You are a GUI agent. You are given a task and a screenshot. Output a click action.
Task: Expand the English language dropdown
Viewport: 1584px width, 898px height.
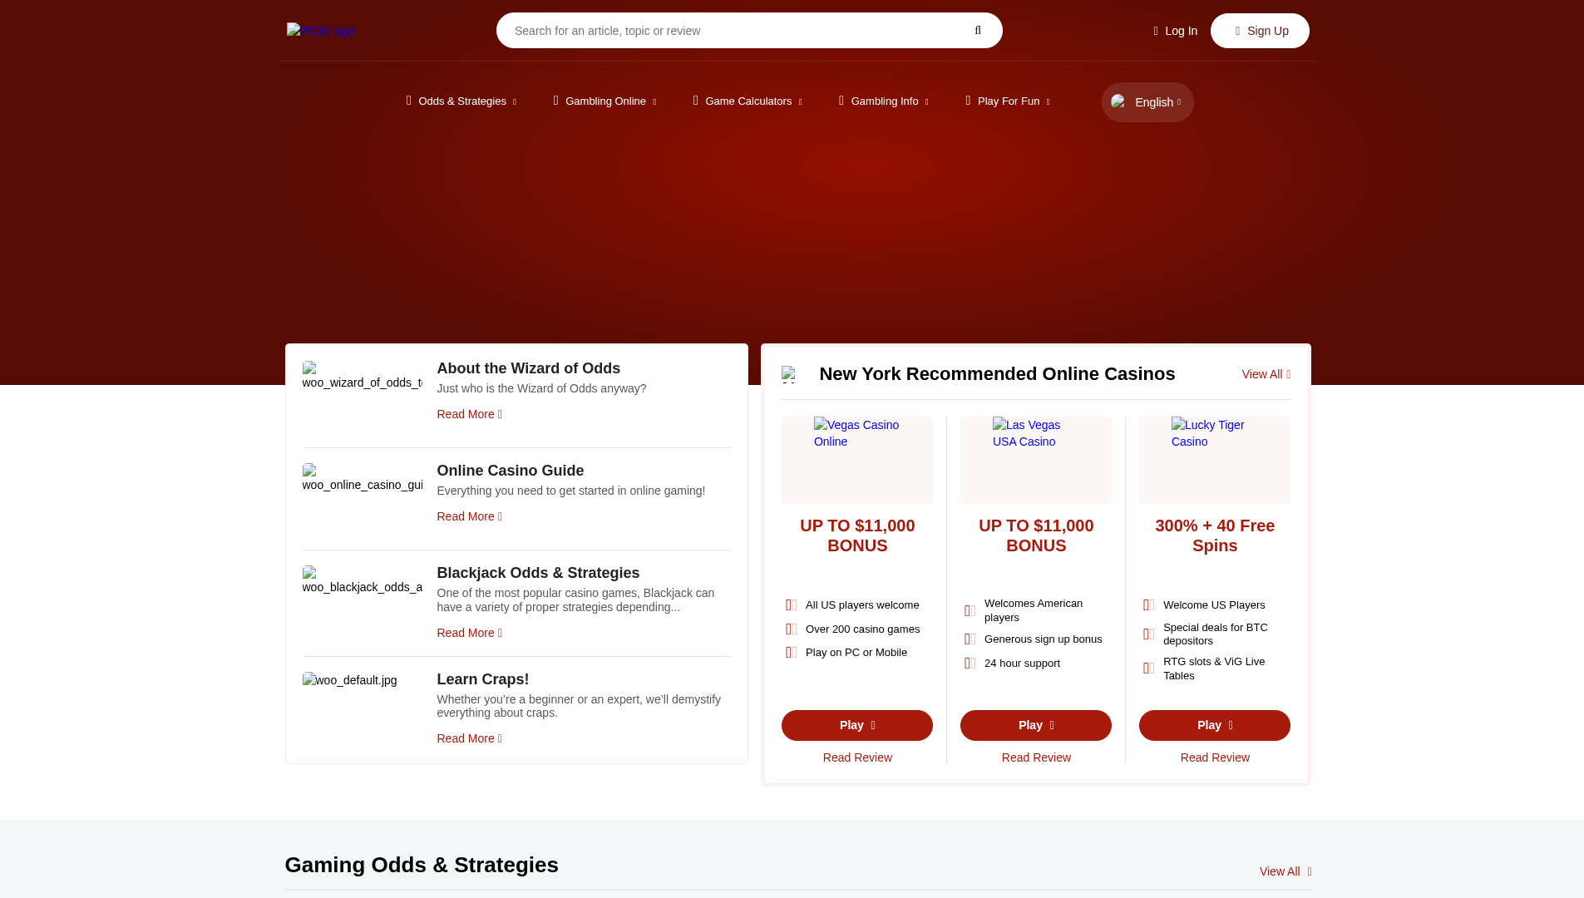tap(1147, 102)
